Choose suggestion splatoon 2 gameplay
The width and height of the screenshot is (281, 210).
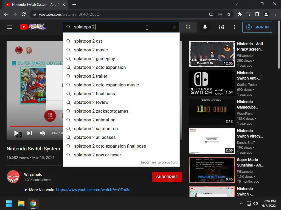tap(121, 59)
